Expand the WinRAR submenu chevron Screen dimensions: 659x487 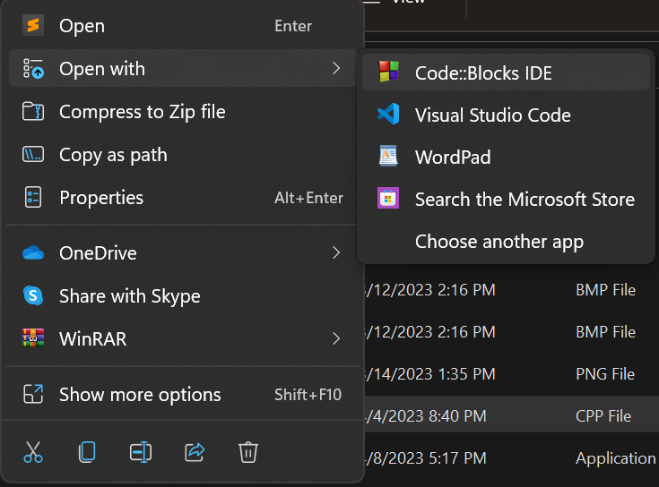[336, 339]
